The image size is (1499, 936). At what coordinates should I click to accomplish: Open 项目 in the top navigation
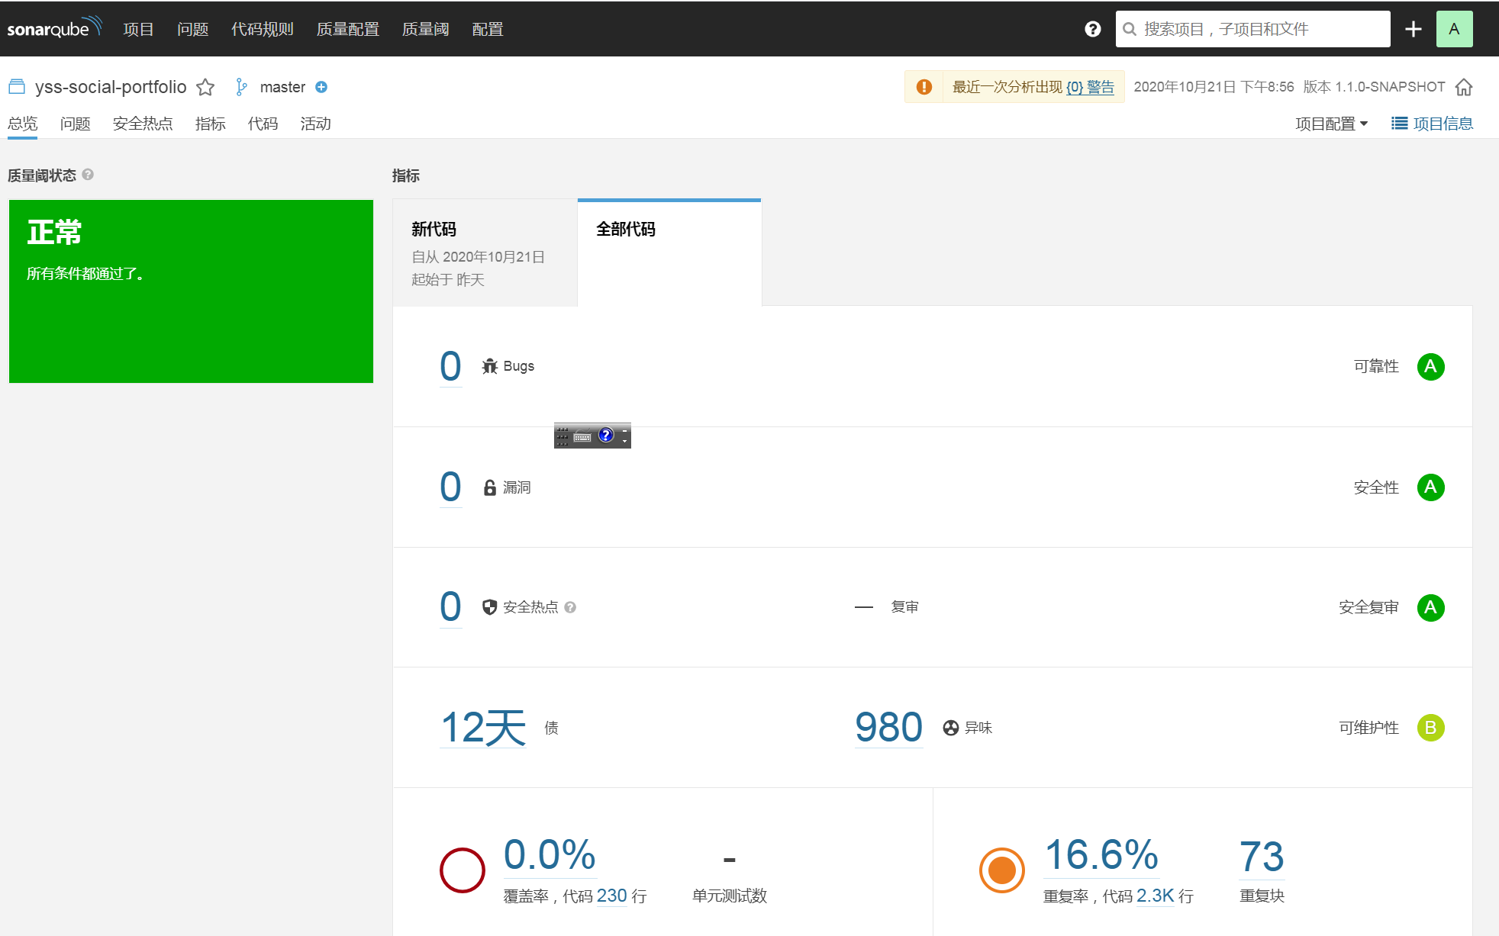coord(138,29)
